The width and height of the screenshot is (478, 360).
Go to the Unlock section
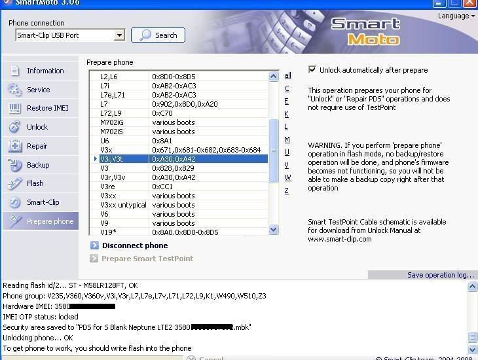[x=41, y=127]
